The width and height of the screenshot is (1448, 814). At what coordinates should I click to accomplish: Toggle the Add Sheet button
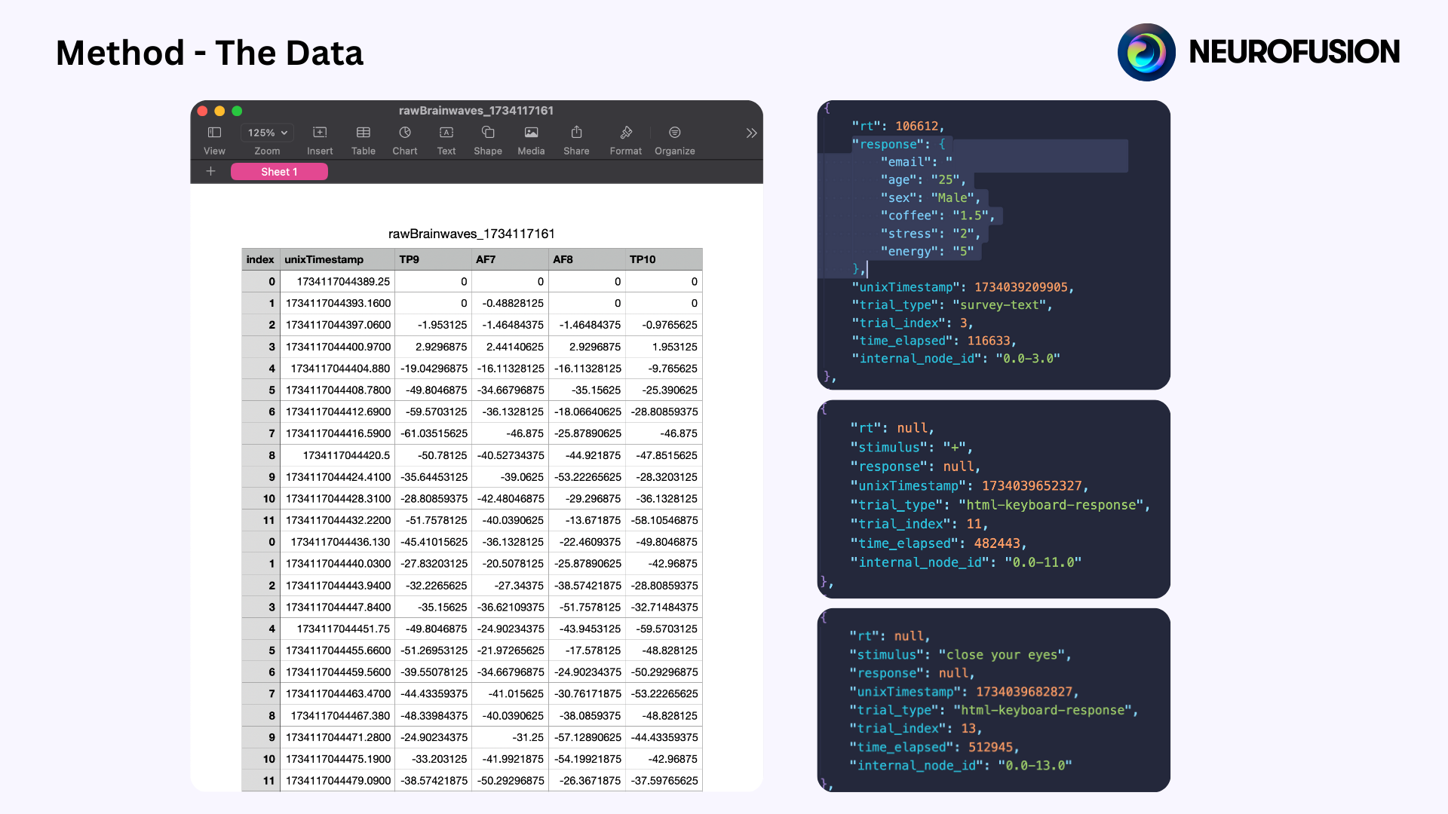[209, 171]
